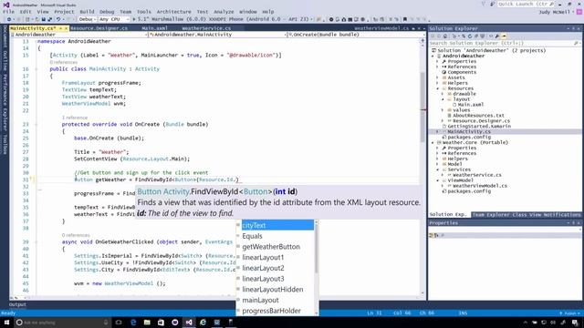Viewport: 584px width, 328px height.
Task: Open Any CPU platform dropdown
Action: (114, 19)
